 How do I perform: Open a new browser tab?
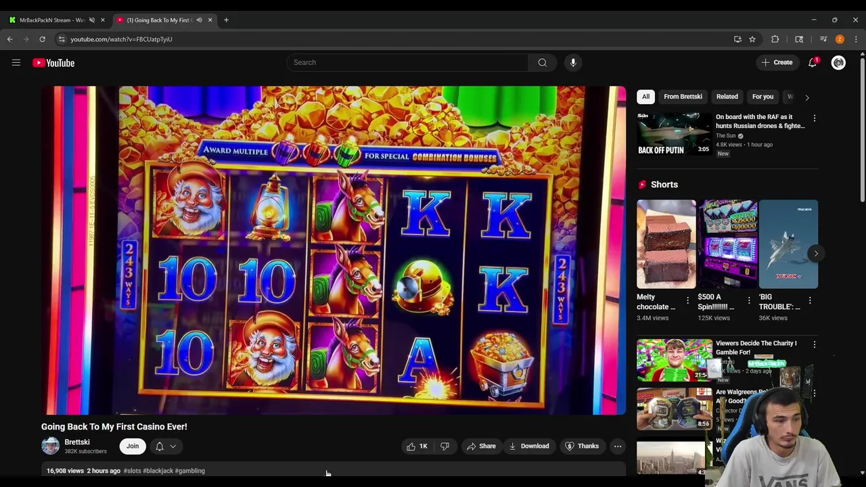click(x=226, y=20)
